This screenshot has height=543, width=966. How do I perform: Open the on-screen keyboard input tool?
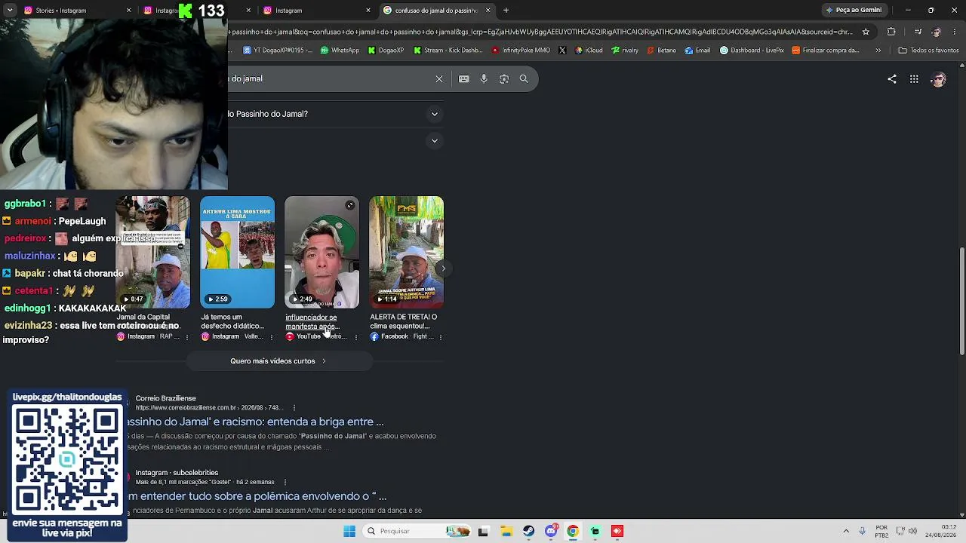click(x=463, y=78)
